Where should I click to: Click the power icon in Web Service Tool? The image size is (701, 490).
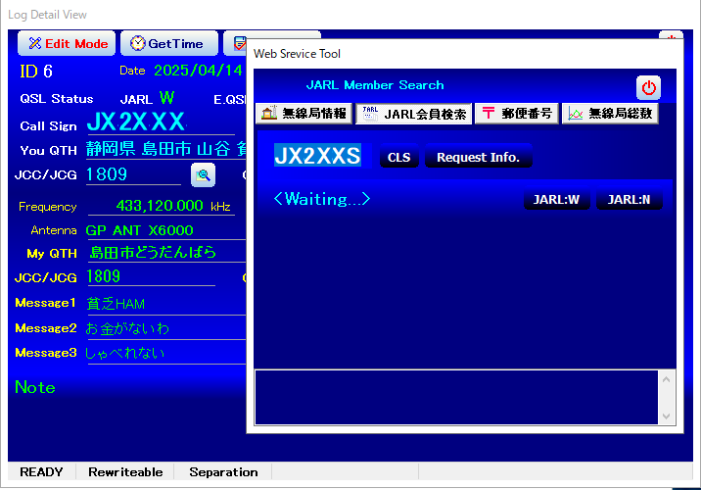[x=648, y=87]
